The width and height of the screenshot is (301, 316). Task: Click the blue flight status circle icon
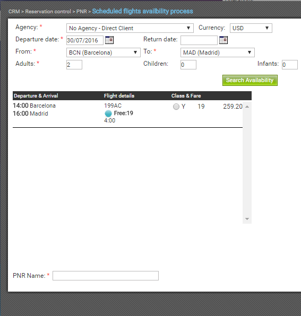click(108, 113)
